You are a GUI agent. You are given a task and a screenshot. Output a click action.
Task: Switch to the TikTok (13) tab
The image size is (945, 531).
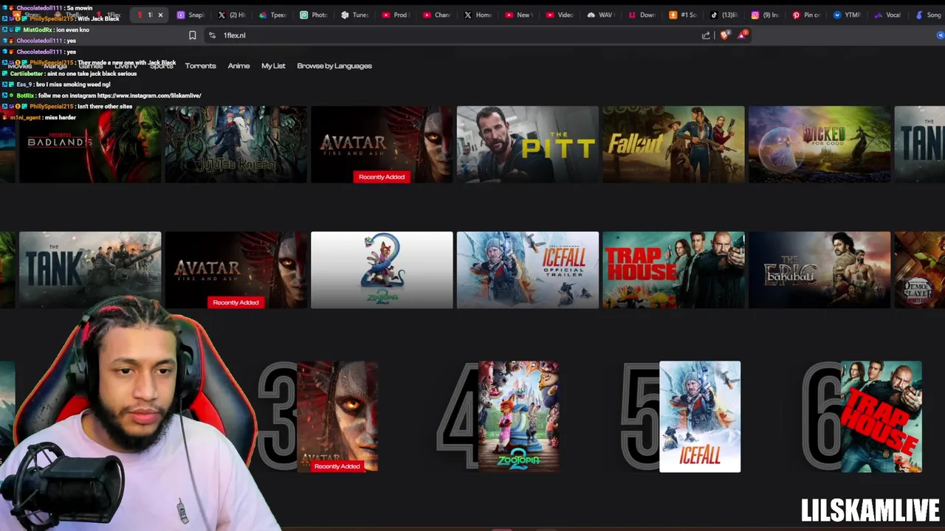point(724,15)
